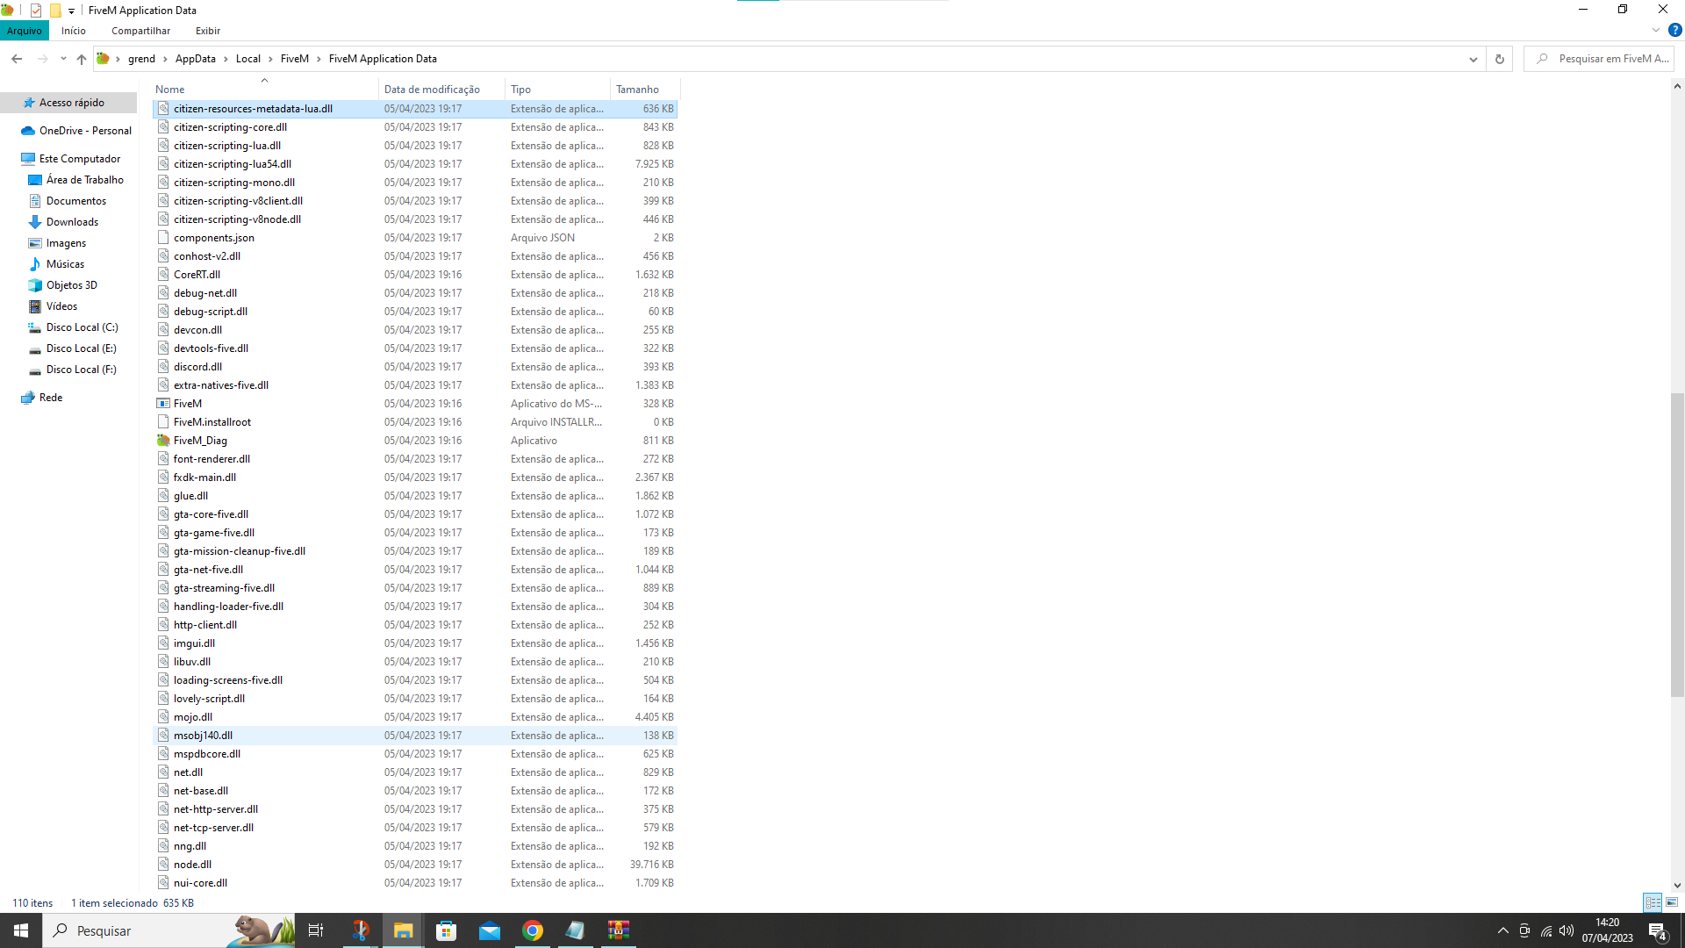This screenshot has height=948, width=1685.
Task: Refresh the folder with the refresh icon
Action: 1499,59
